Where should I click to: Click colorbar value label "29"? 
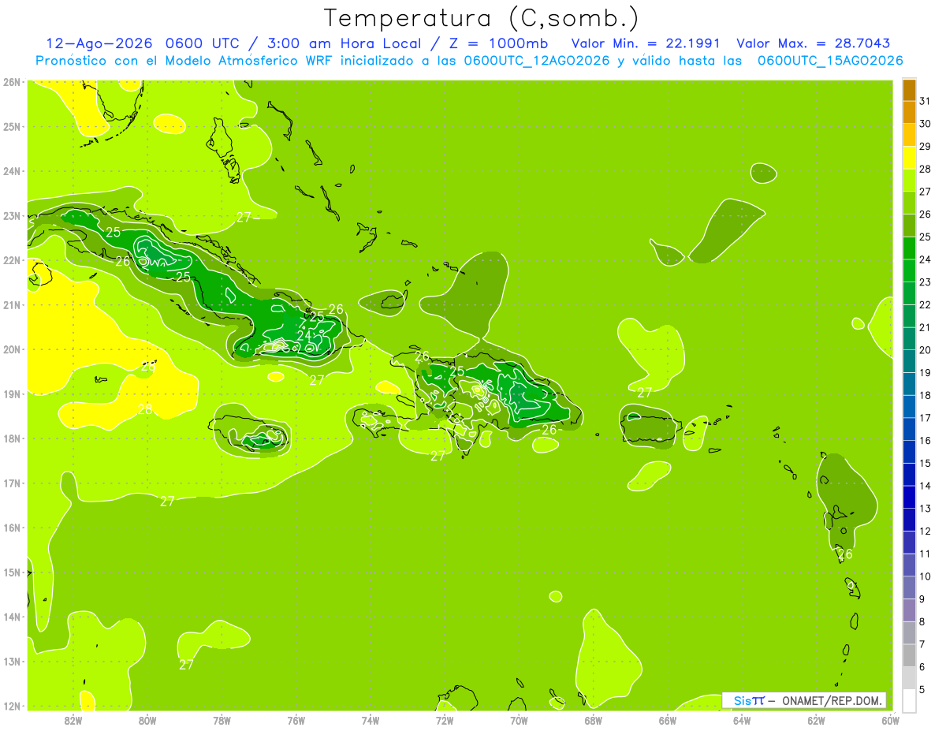click(926, 146)
